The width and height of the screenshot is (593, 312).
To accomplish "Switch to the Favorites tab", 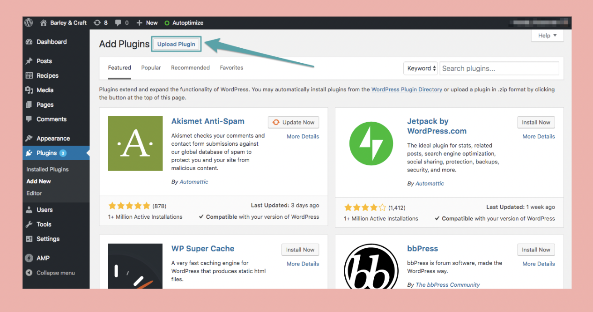I will coord(231,68).
